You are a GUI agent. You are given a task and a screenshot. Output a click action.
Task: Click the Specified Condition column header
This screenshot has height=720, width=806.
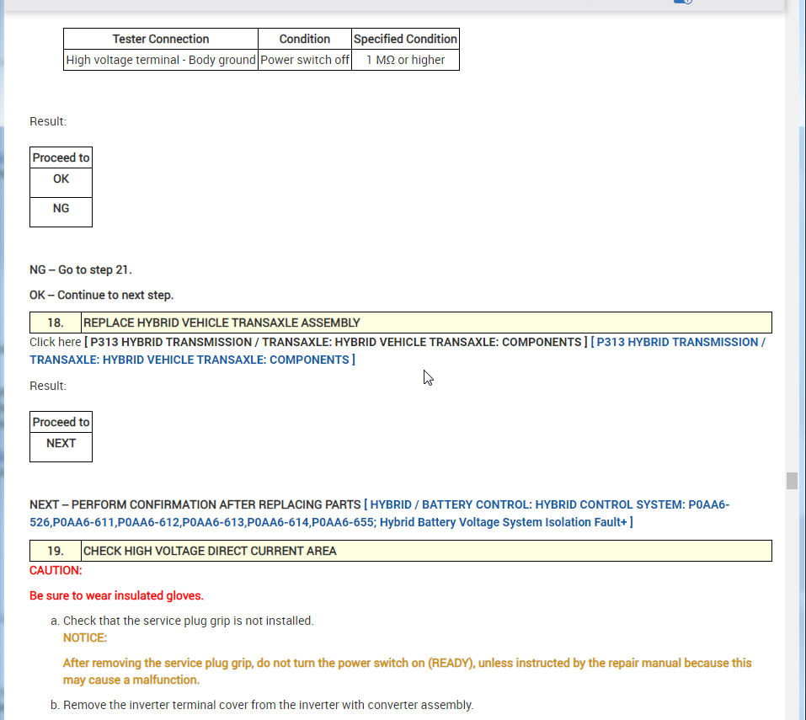(405, 39)
